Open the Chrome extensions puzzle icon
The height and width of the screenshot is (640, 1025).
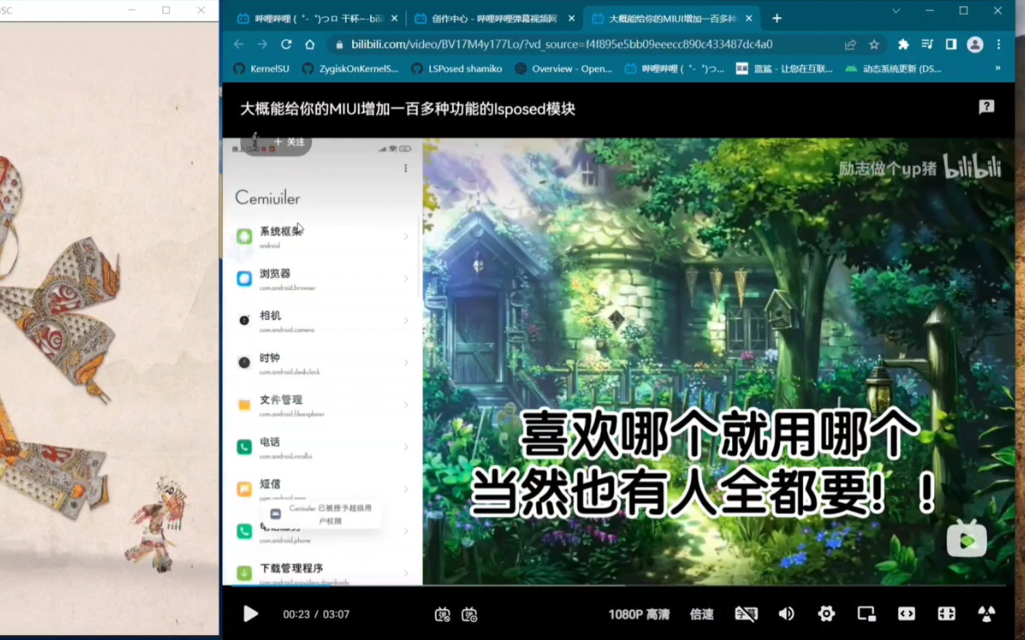pyautogui.click(x=903, y=44)
